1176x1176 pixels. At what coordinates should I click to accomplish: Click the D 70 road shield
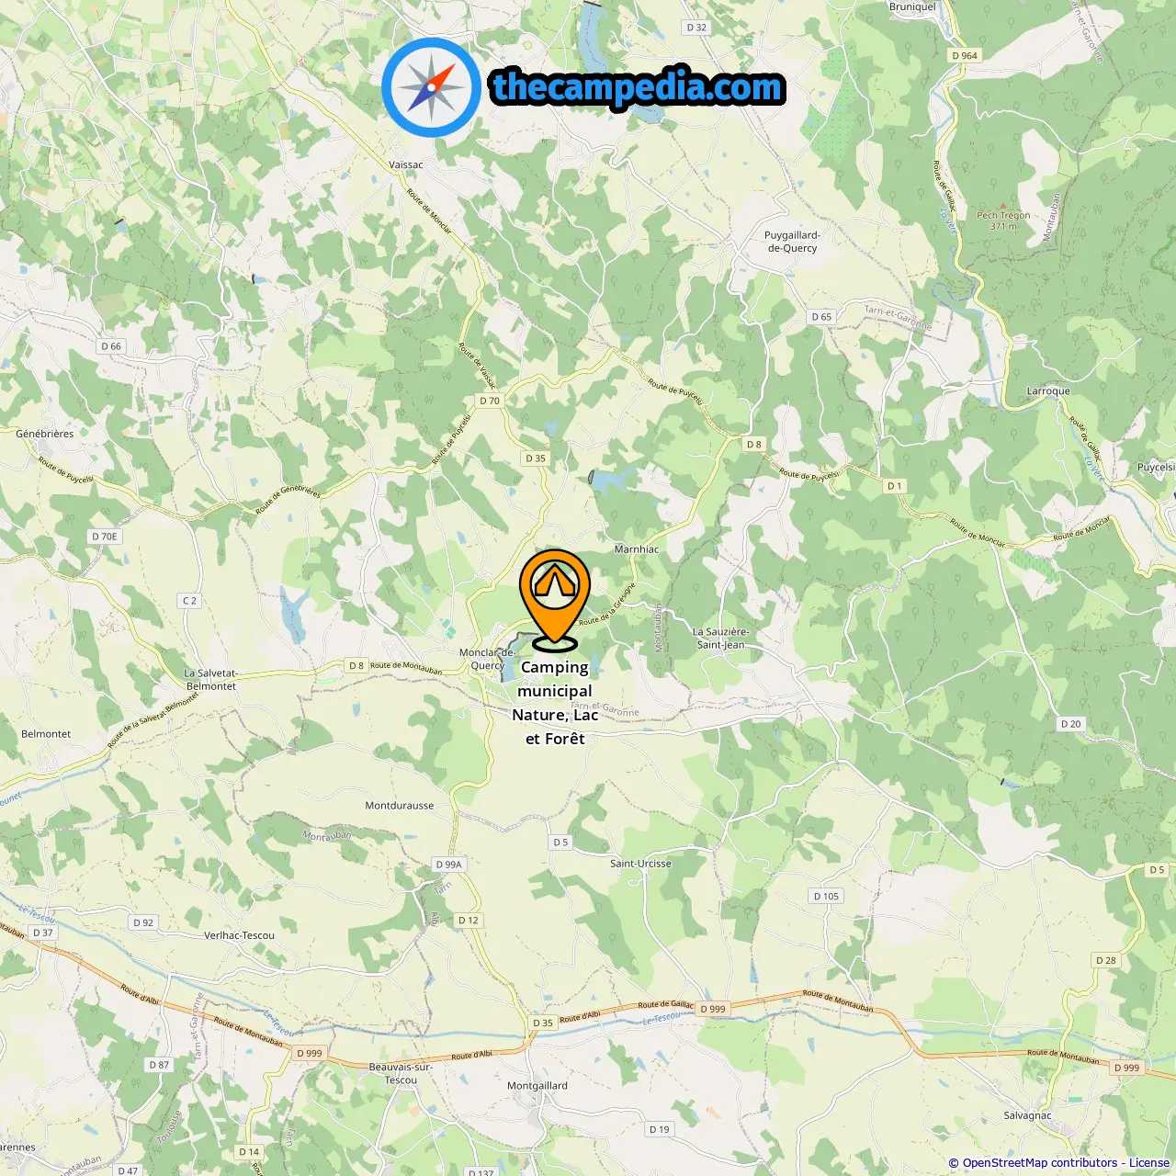pos(490,401)
